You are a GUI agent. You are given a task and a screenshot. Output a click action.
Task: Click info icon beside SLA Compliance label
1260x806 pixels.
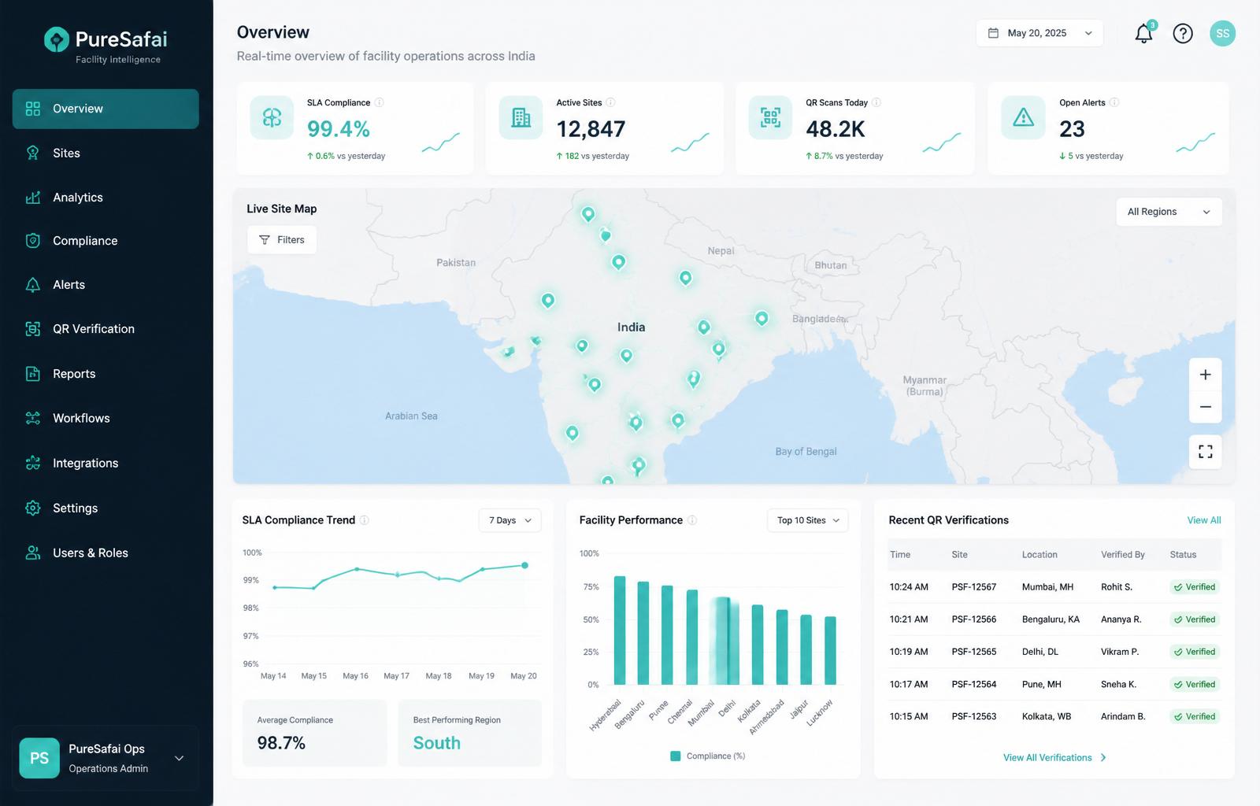tap(379, 102)
